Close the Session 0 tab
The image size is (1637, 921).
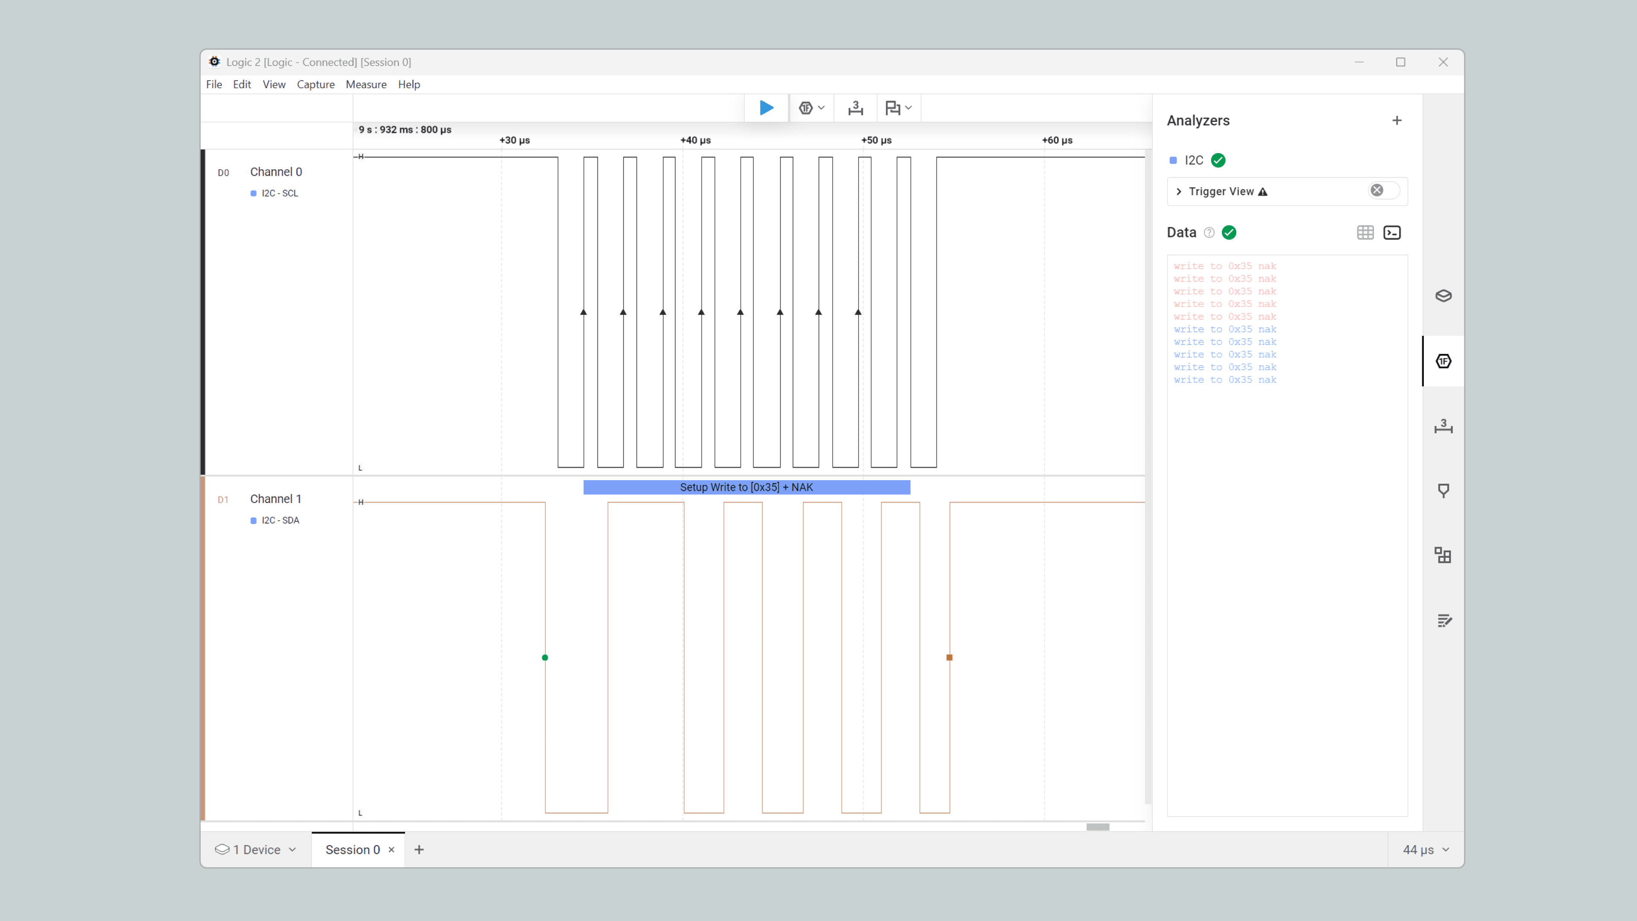click(391, 850)
